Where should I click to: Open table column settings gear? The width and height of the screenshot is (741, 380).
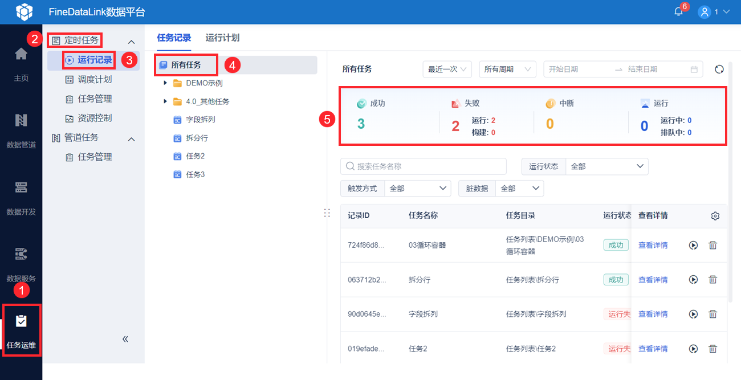(x=715, y=216)
